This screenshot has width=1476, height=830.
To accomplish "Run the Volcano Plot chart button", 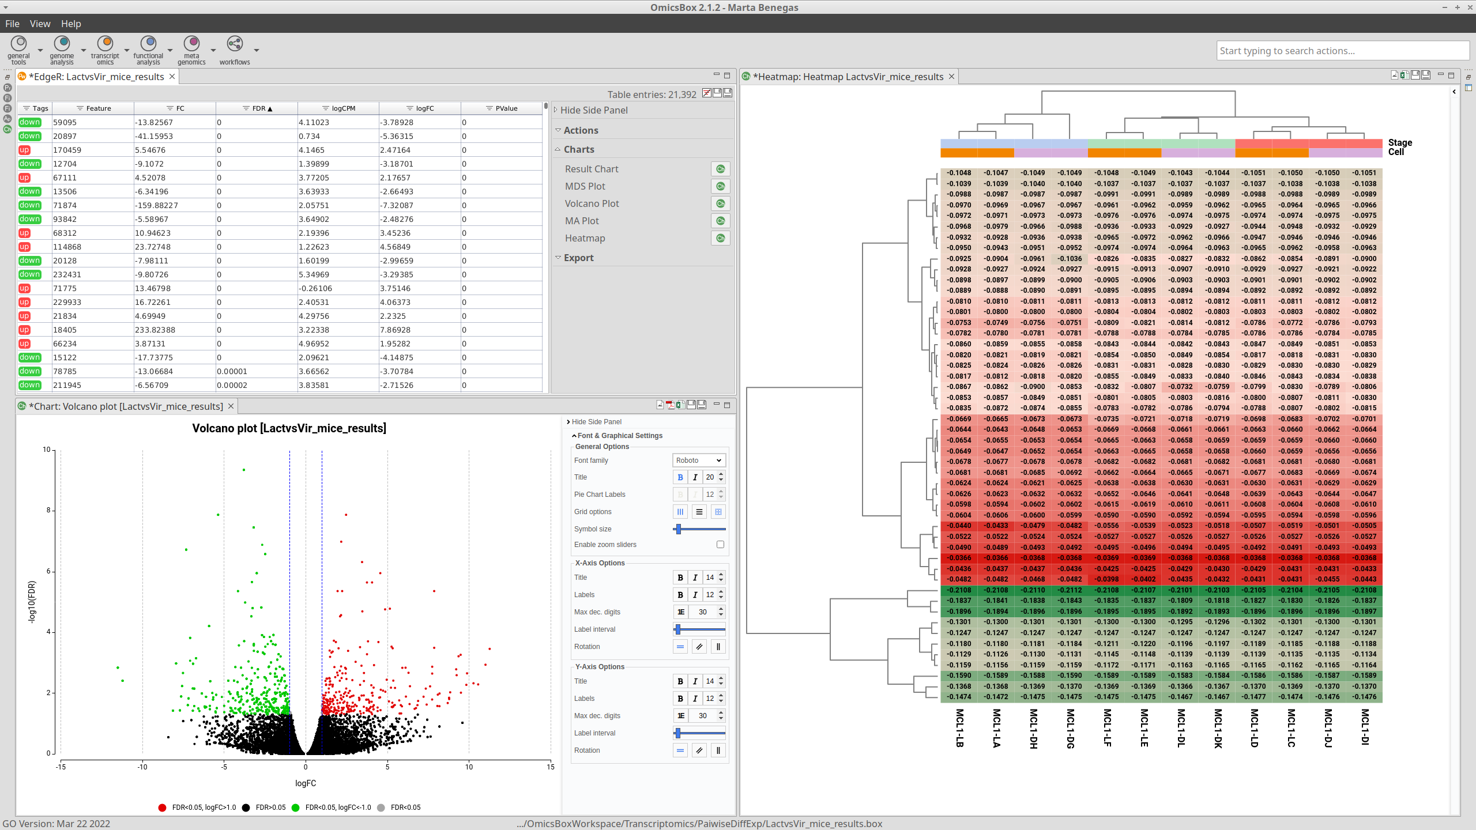I will pyautogui.click(x=720, y=203).
